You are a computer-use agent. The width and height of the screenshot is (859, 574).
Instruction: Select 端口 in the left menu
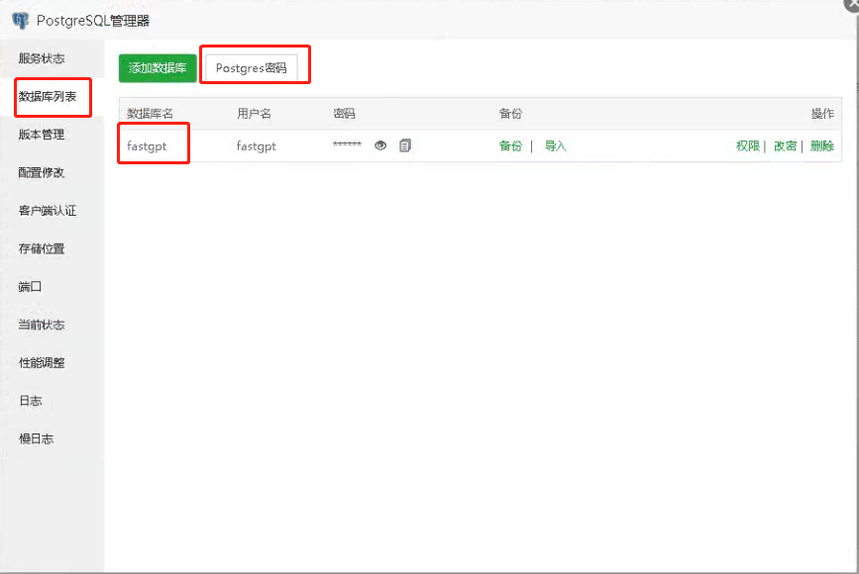[30, 287]
